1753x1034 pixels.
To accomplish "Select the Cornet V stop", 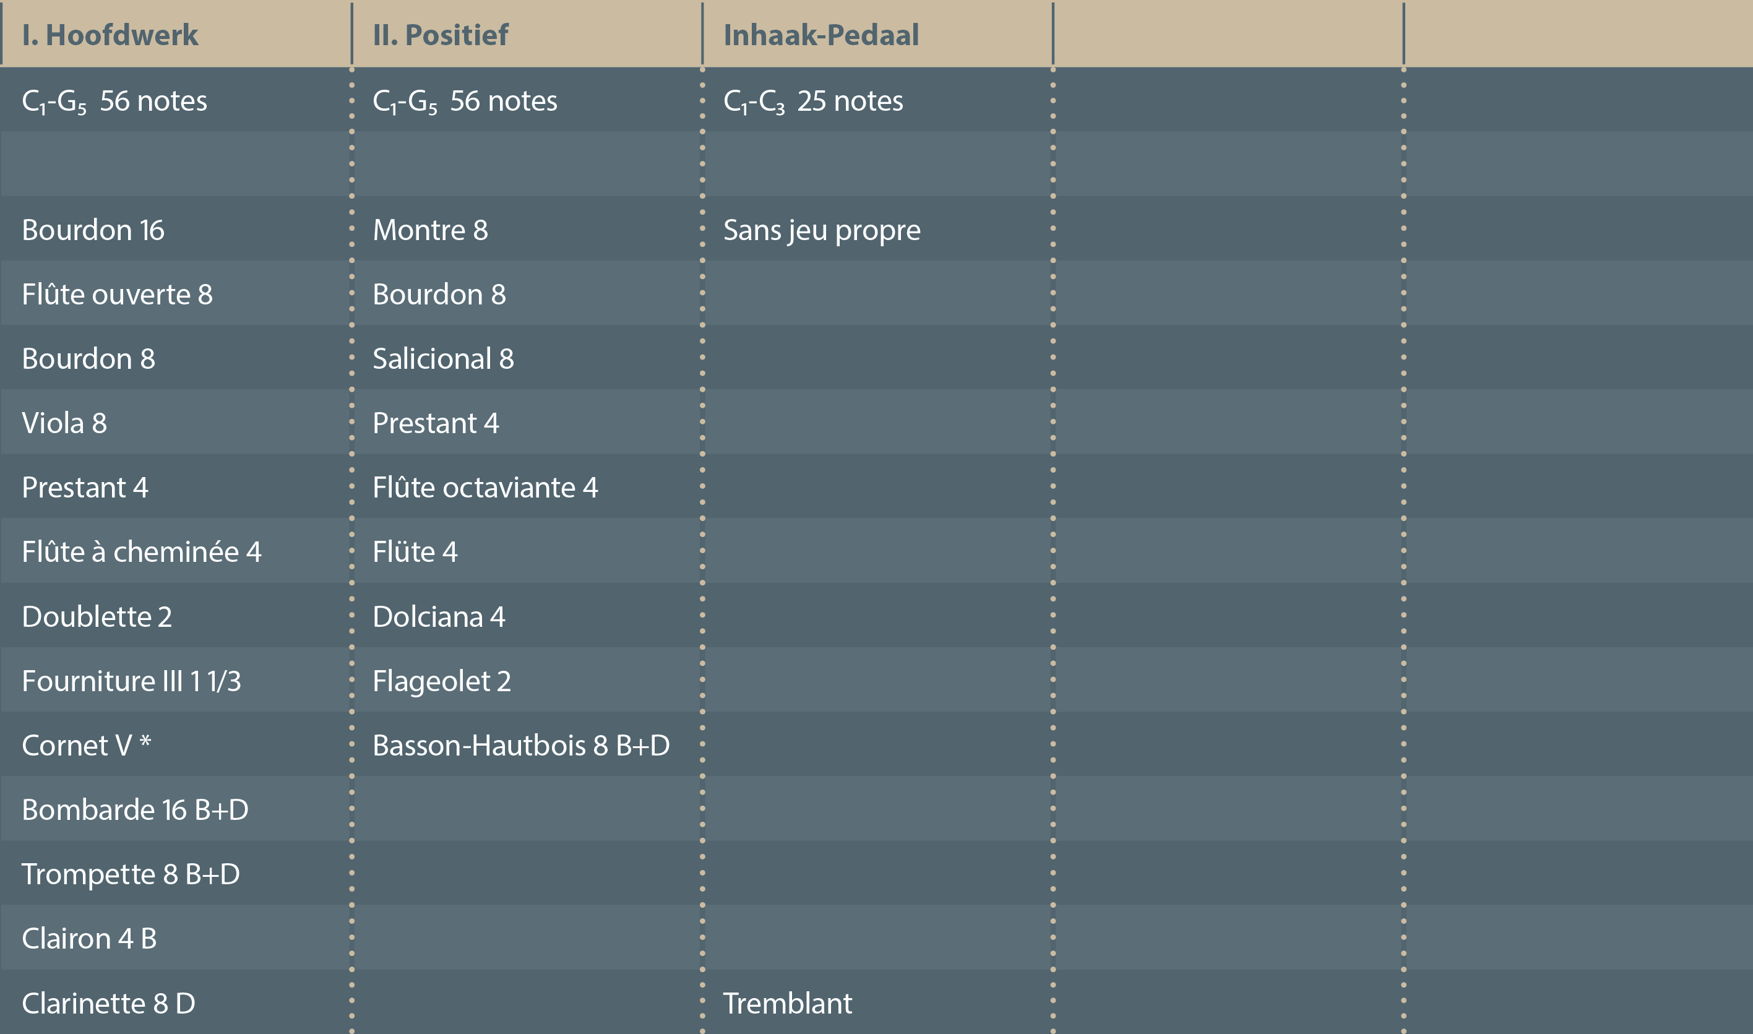I will [85, 746].
